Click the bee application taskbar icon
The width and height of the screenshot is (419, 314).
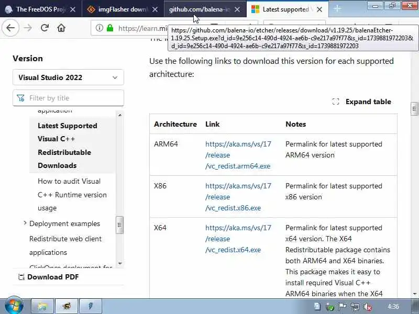pyautogui.click(x=67, y=306)
